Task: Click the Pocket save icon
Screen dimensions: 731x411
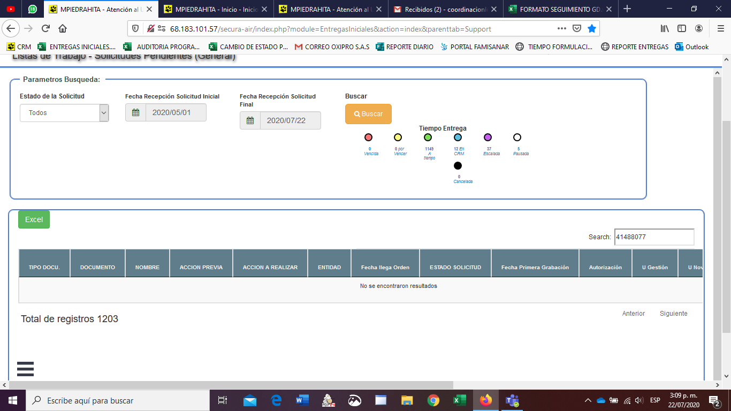Action: [x=577, y=28]
